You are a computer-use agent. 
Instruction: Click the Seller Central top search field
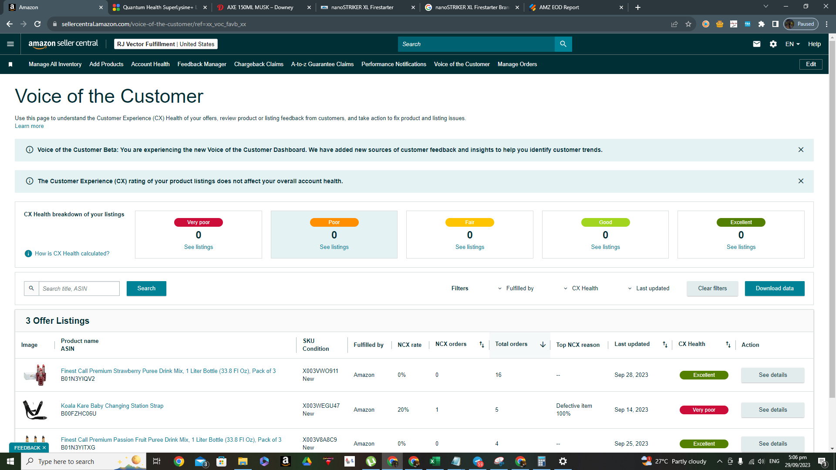point(476,44)
